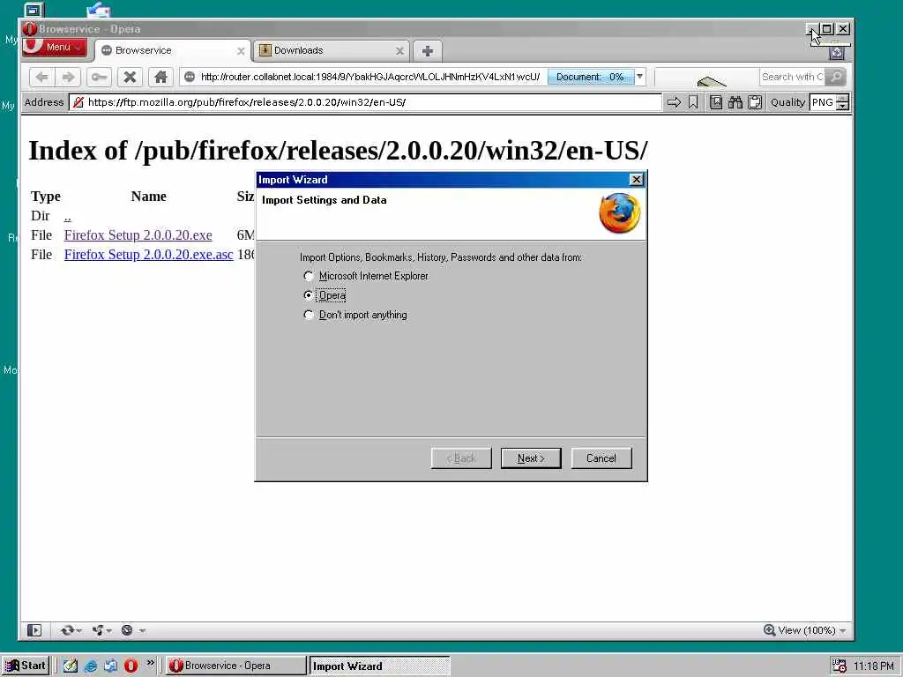Launch Internet Explorer from quick launch
This screenshot has width=903, height=677.
click(91, 666)
